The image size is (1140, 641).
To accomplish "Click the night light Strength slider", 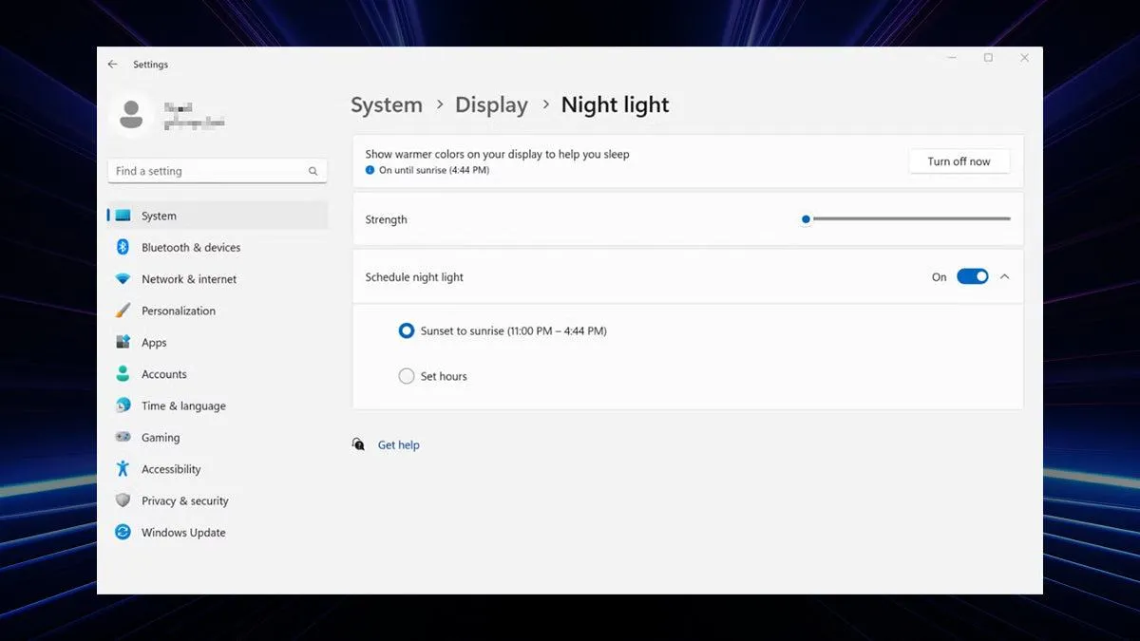I will (x=906, y=218).
